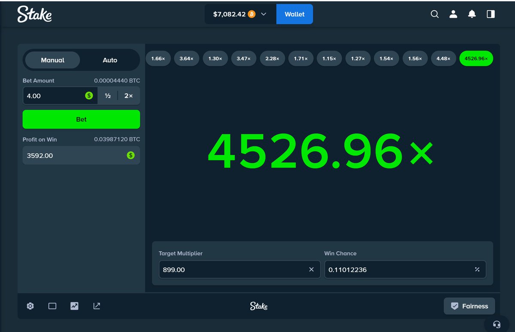Click the Profit on Win field
This screenshot has height=332, width=515.
click(x=81, y=155)
